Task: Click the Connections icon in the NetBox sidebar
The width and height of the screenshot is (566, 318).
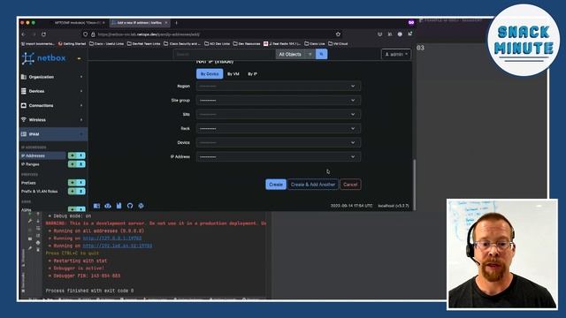Action: pos(24,105)
